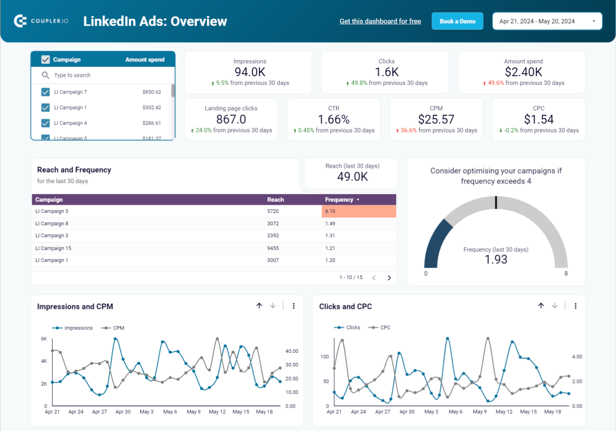Screen dimensions: 616x431
Task: Open the three-dot menu on Impressions and CPM chart
Action: click(294, 306)
